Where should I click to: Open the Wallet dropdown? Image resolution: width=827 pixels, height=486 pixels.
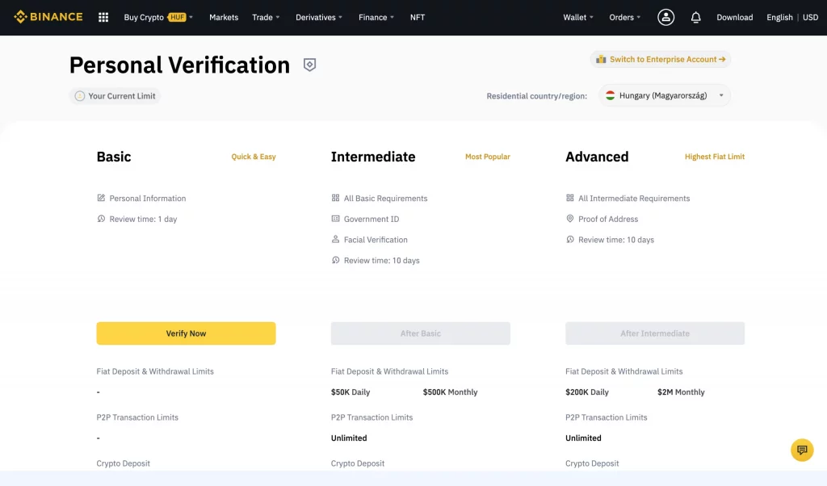coord(578,17)
